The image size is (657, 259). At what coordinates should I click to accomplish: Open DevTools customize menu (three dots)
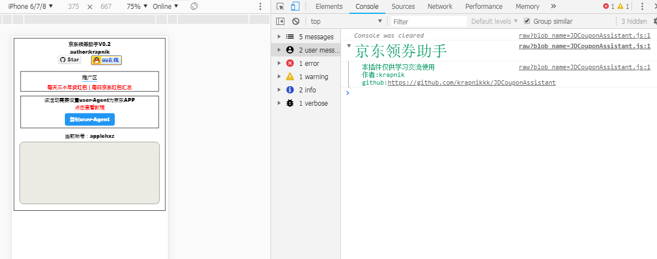642,6
